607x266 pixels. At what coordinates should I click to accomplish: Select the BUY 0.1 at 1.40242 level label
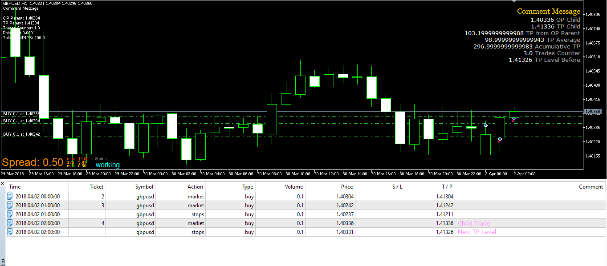pos(21,134)
